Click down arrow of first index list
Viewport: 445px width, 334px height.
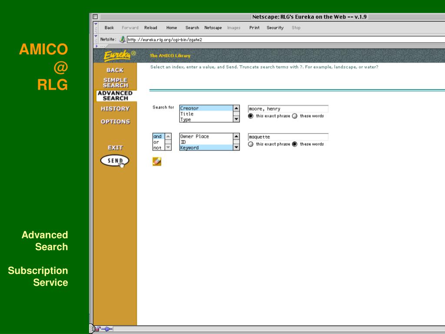(x=236, y=119)
